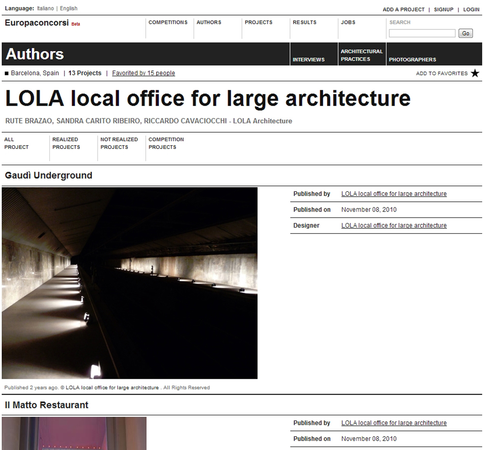The height and width of the screenshot is (450, 484).
Task: Click the 13 Projects count text
Action: point(85,73)
